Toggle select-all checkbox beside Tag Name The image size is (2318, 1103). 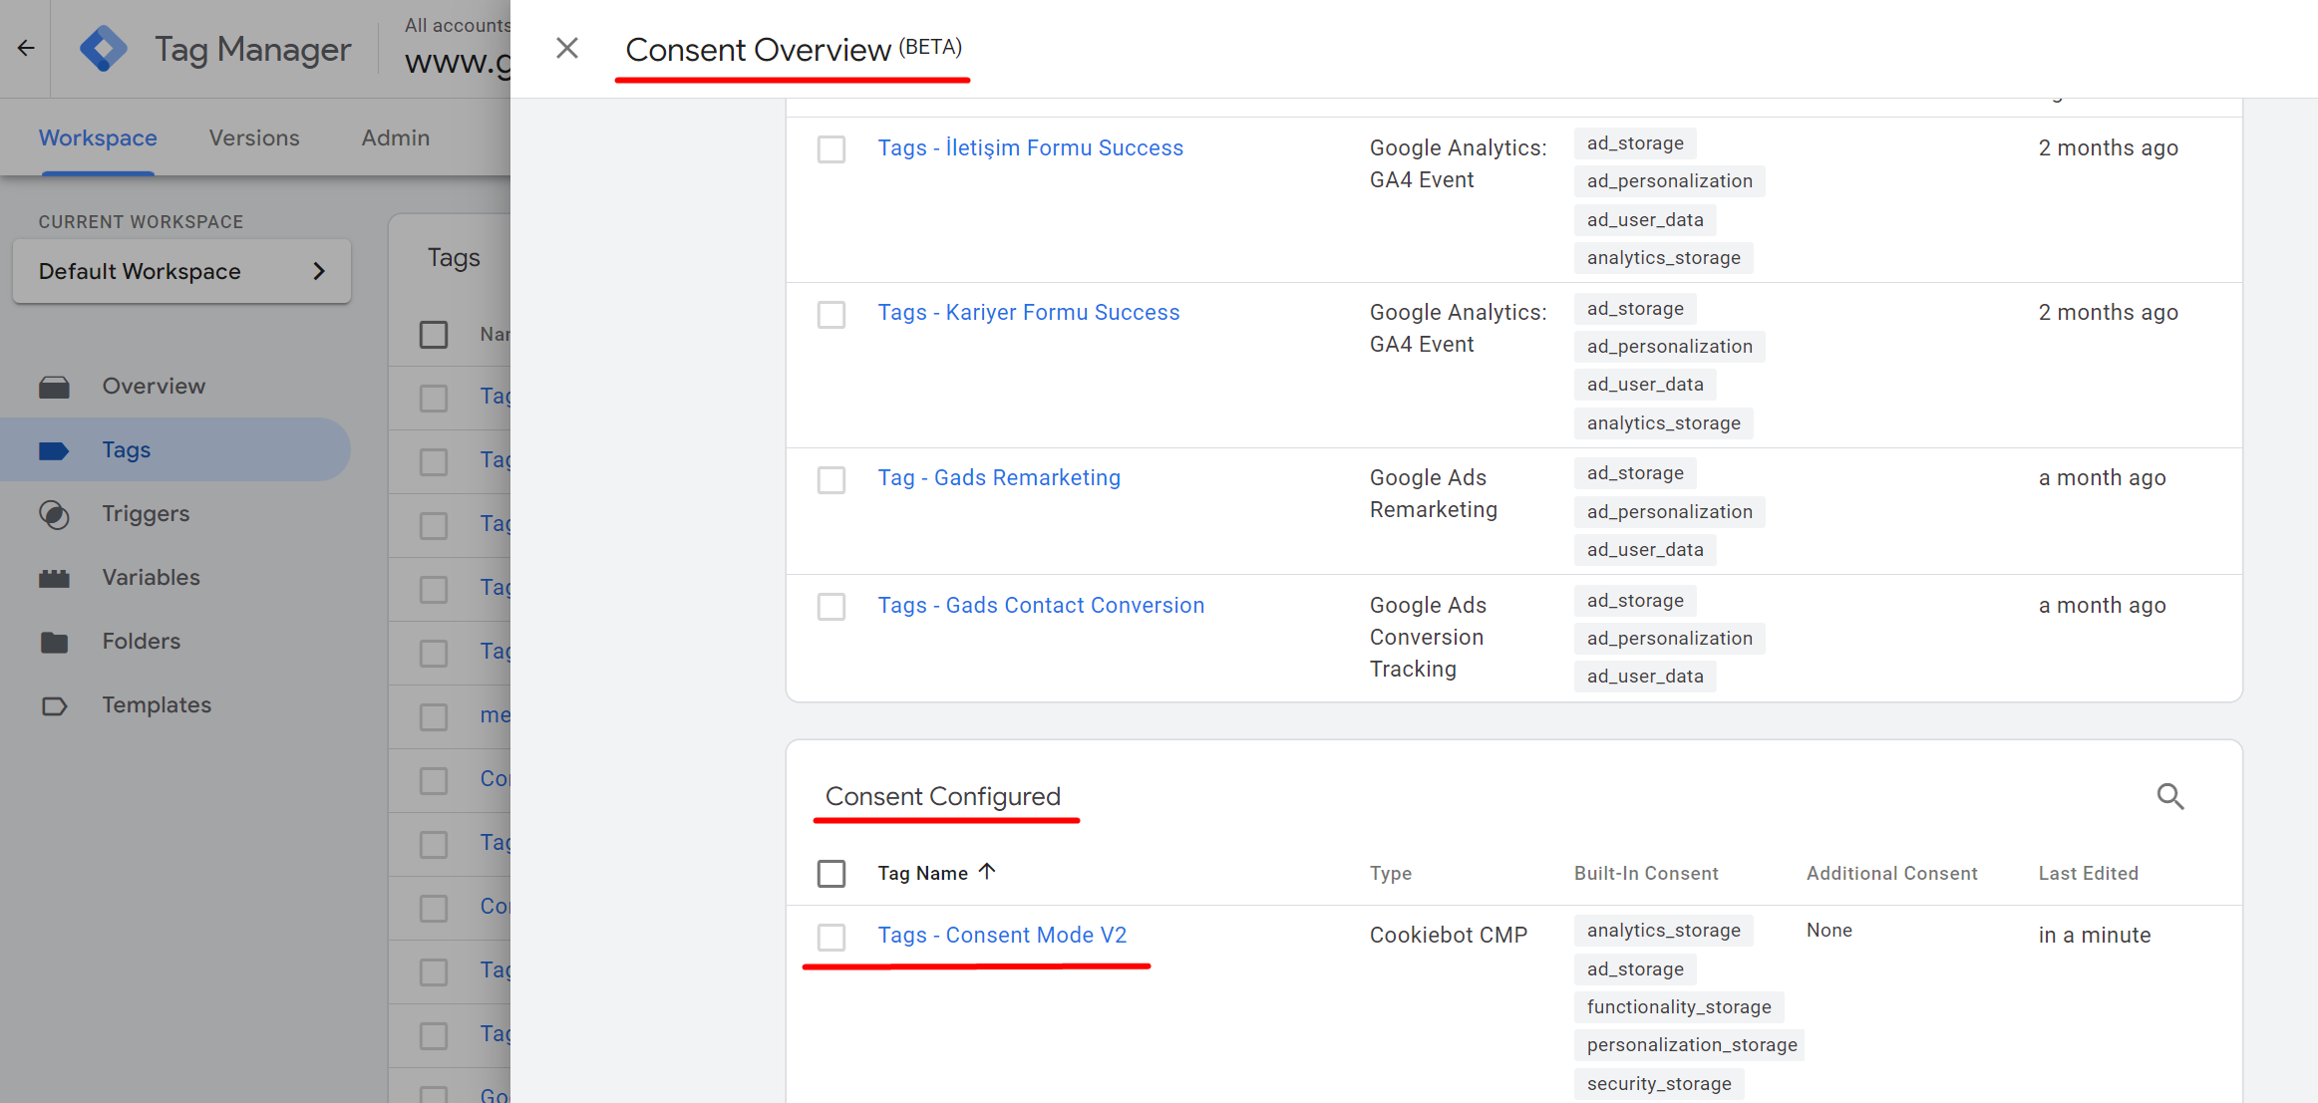831,874
